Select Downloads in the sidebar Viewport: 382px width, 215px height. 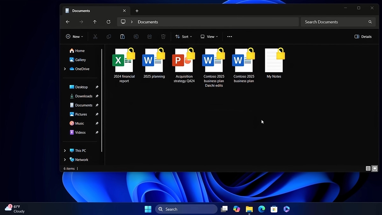coord(83,96)
